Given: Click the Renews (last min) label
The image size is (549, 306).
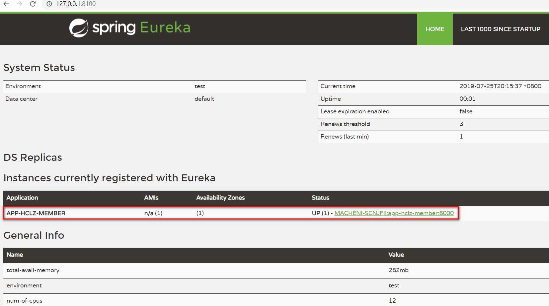Looking at the screenshot, I should pyautogui.click(x=345, y=137).
